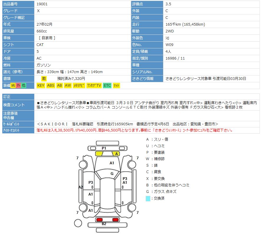Viewport: 261px width, 238px height.
Task: Select the ABS equipment badge
Action: pos(51,86)
